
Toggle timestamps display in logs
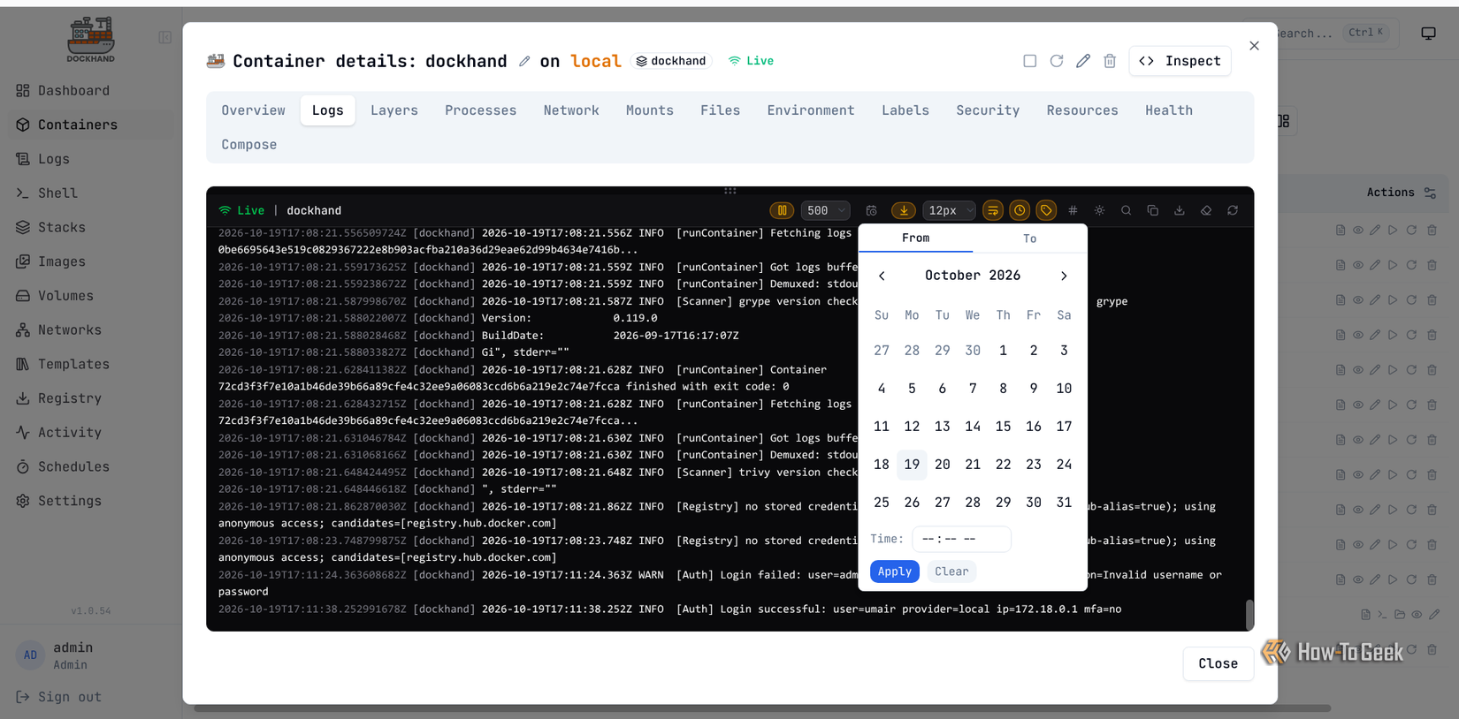pos(1020,210)
